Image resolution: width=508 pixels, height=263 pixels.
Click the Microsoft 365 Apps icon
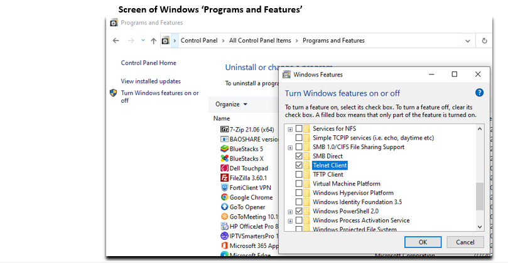(224, 246)
